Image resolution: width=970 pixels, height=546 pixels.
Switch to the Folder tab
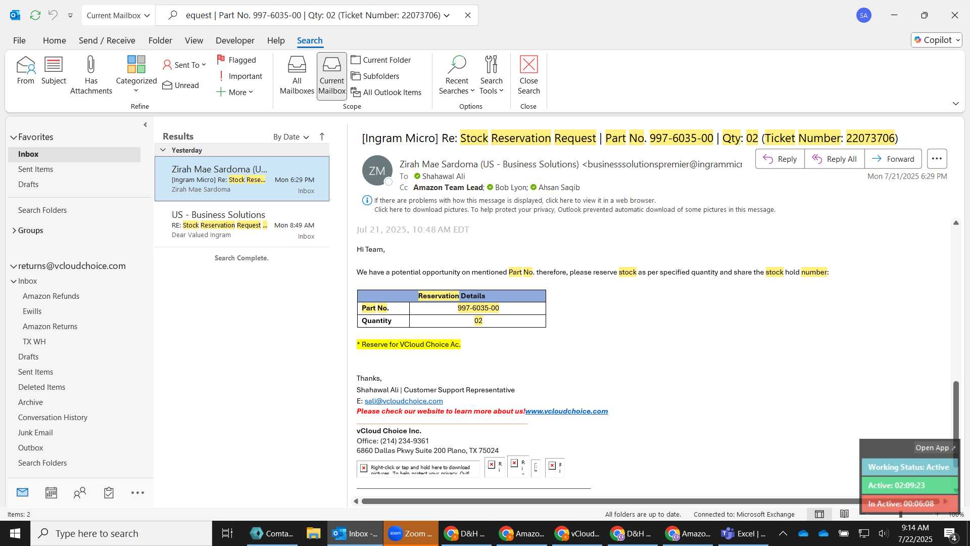click(160, 40)
